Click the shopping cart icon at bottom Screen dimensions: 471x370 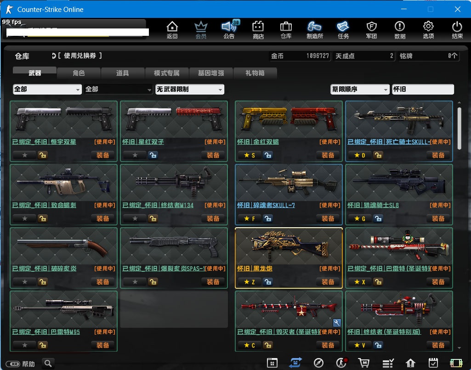pos(364,363)
